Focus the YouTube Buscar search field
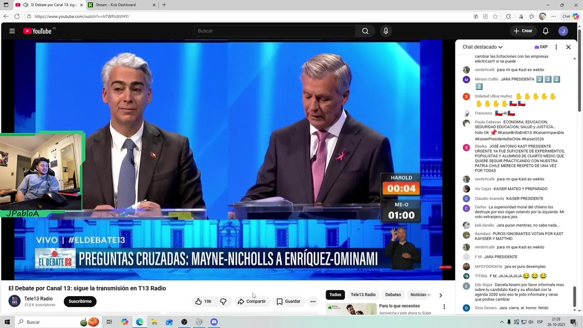 pos(274,31)
